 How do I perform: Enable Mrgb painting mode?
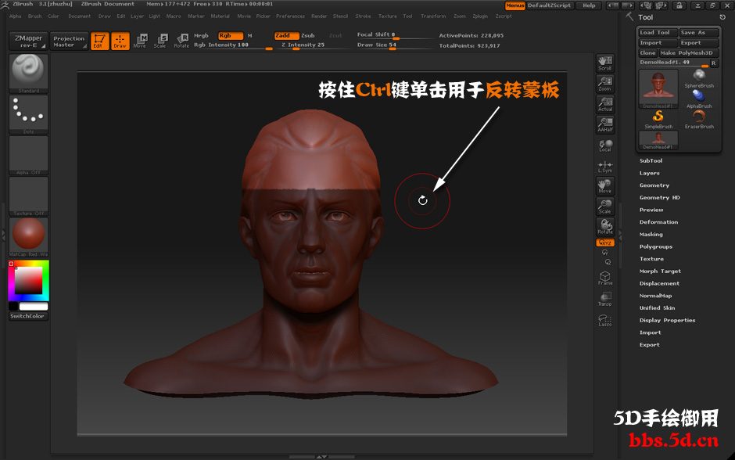tap(202, 36)
